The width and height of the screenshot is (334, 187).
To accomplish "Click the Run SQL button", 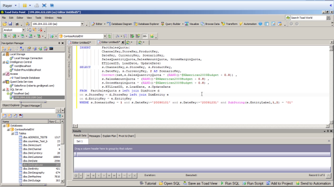I will [230, 183].
